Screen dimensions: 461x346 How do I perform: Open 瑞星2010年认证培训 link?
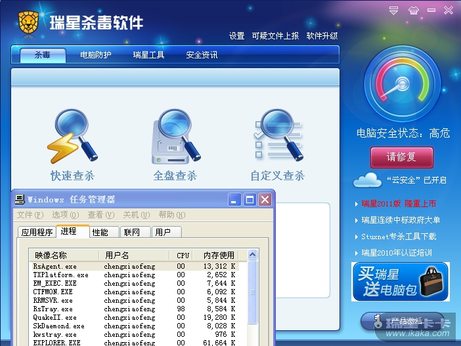(397, 253)
